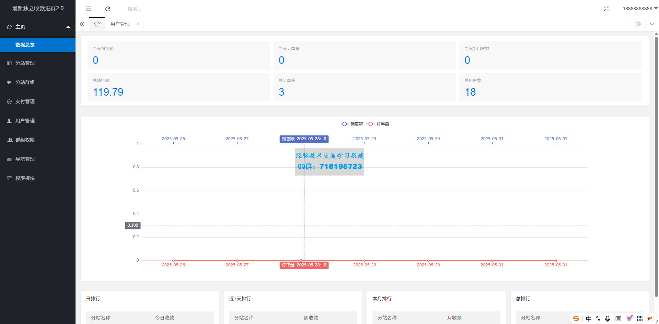Open 分站管理 in the sidebar
Screen dimensions: 659x324
click(x=38, y=63)
